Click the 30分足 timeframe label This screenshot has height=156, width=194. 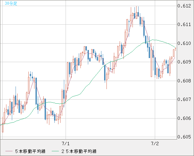point(11,3)
